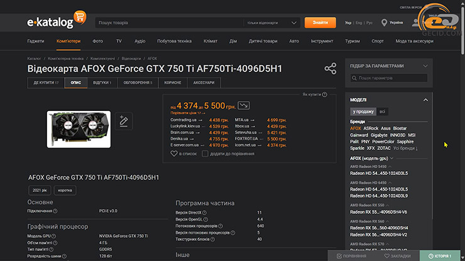This screenshot has height=261, width=465.
Task: Click help icon beside 'Підключення'
Action: click(x=55, y=211)
